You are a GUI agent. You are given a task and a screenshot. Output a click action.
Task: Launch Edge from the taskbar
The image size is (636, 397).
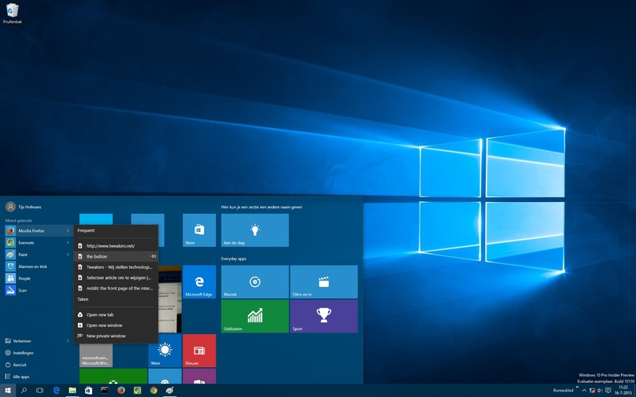tap(57, 391)
